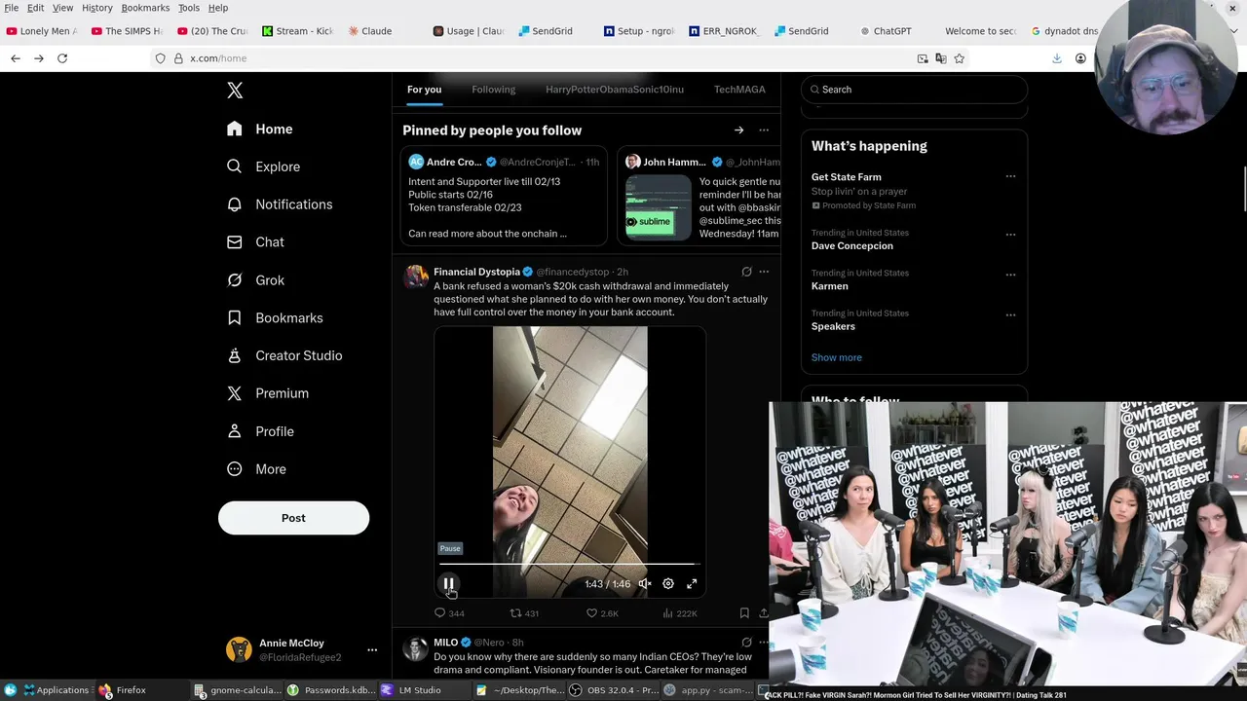Open pinned posts more options

[764, 130]
